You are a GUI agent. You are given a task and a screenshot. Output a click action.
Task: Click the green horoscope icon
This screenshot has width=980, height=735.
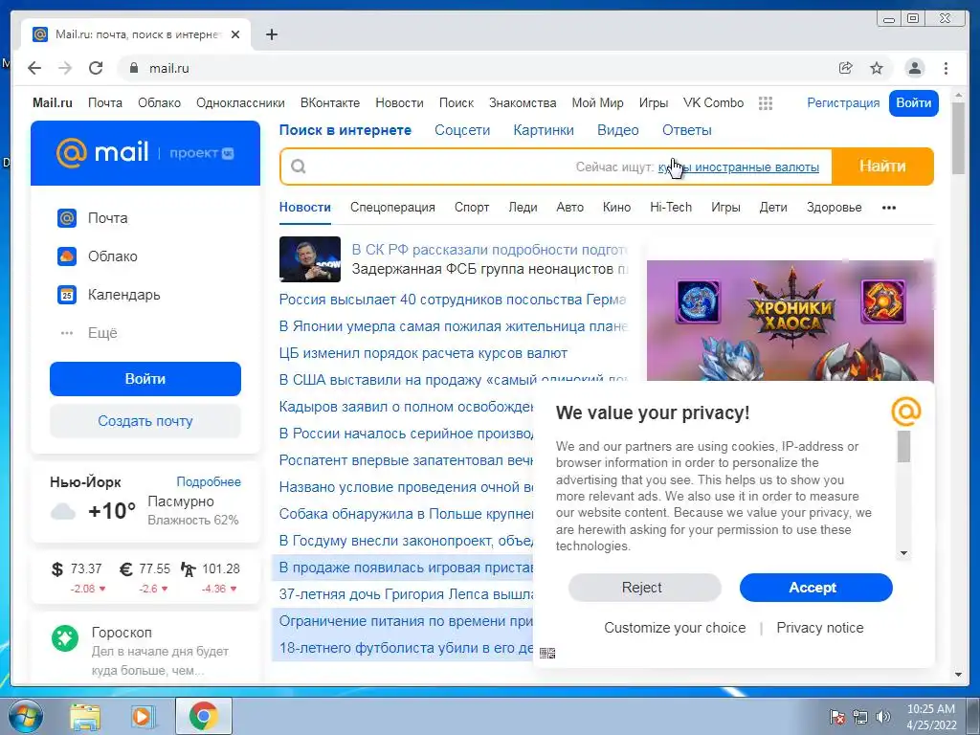pyautogui.click(x=65, y=638)
